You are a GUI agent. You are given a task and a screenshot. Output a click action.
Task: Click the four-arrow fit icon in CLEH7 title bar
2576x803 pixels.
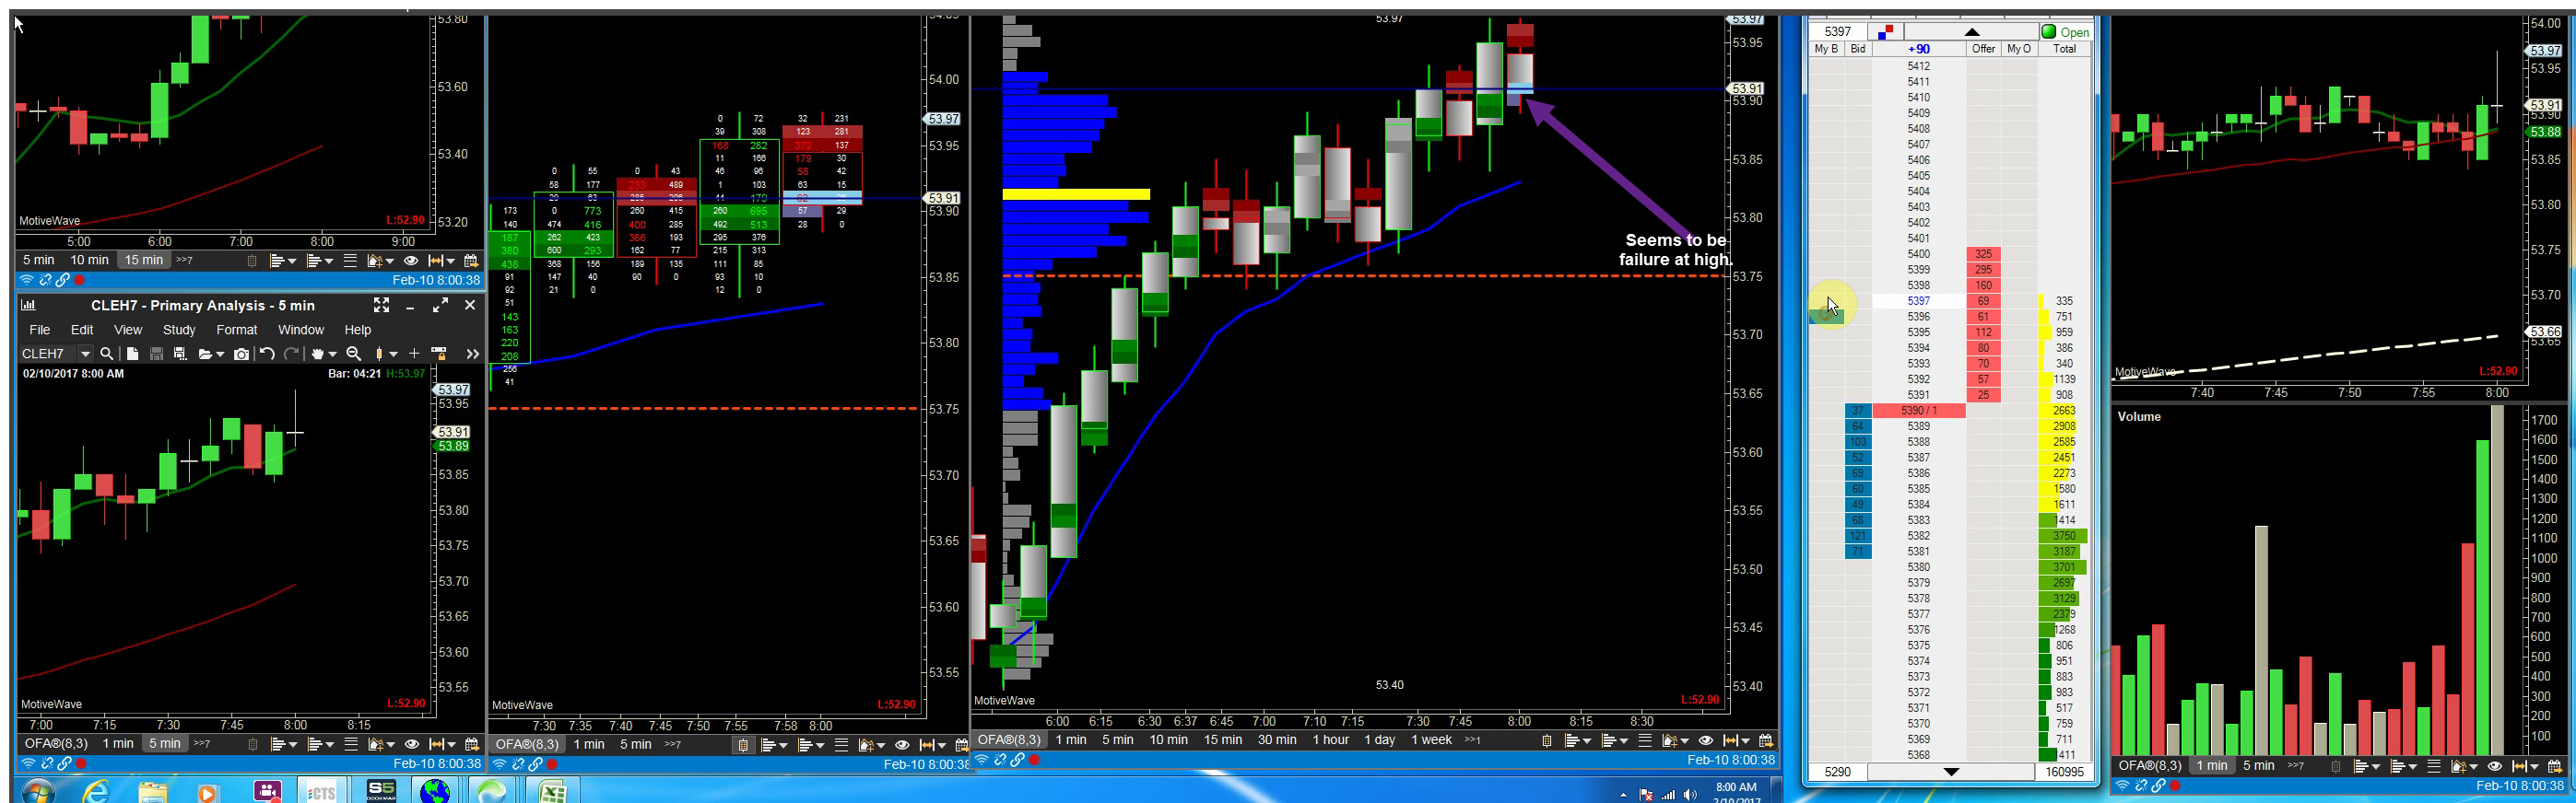pos(381,306)
